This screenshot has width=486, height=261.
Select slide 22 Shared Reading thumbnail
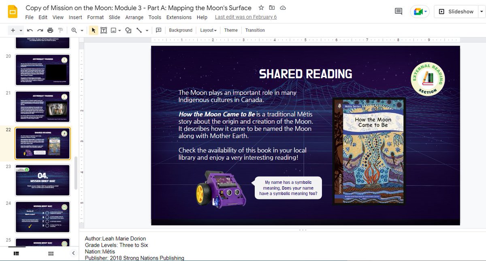(43, 143)
